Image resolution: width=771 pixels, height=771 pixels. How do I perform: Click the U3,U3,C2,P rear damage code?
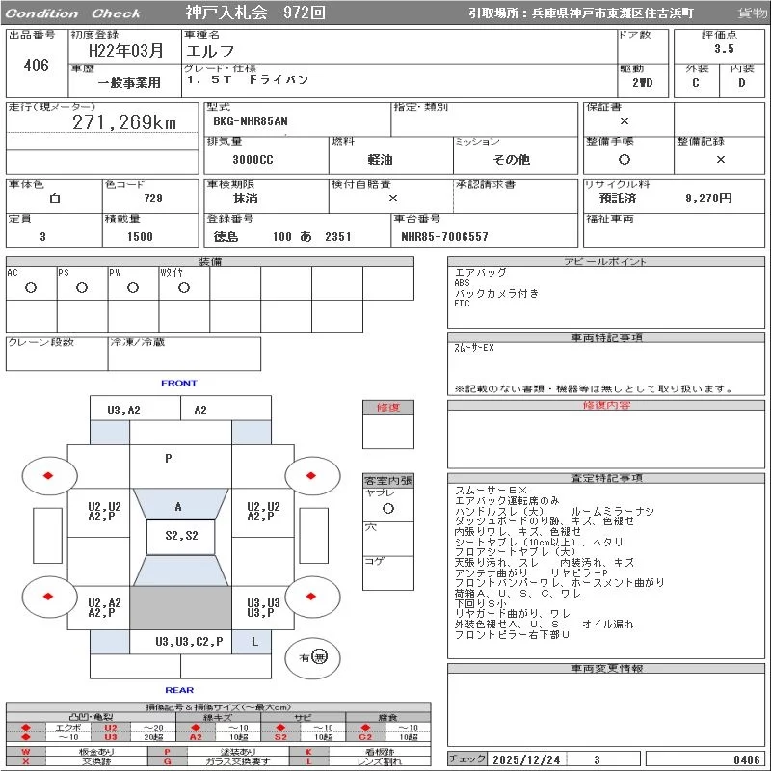tap(189, 642)
